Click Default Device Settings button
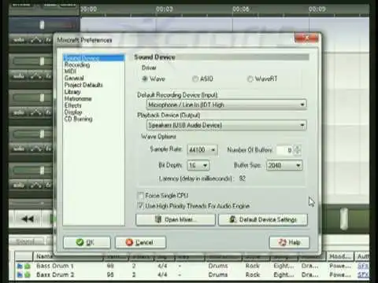Viewport: 378px width, 283px height. pos(263,219)
